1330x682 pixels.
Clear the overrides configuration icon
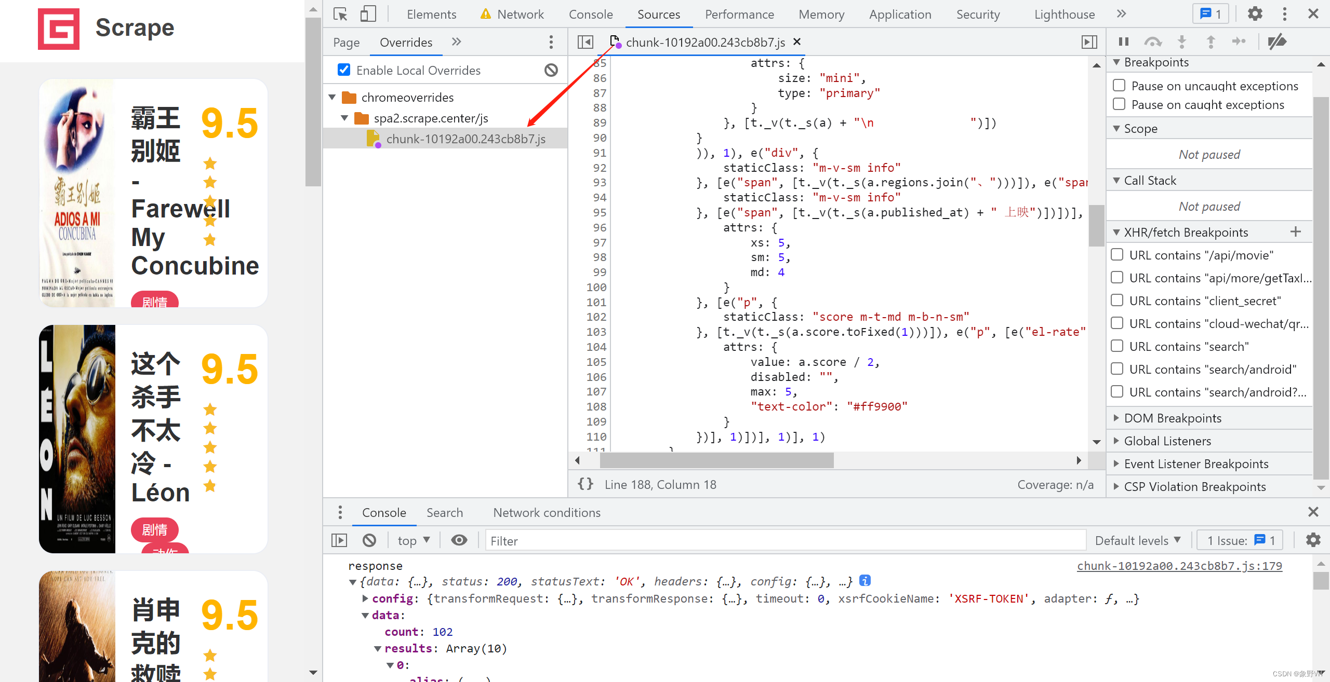551,70
